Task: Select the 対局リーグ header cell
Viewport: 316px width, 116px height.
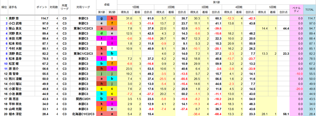Action: coord(83,8)
